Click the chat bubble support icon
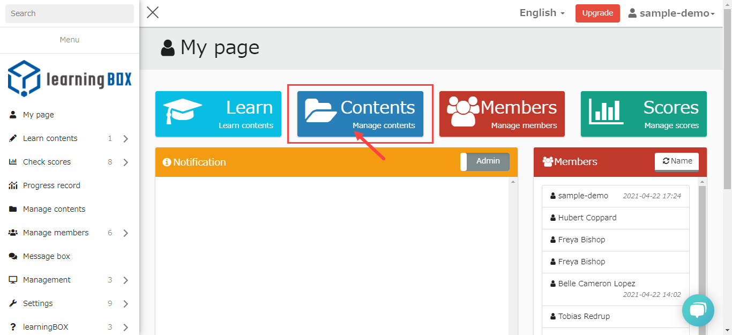Viewport: 732px width, 335px height. (698, 310)
